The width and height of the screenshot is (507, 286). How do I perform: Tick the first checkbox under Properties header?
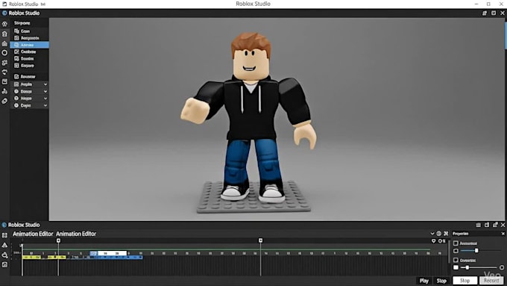pyautogui.click(x=456, y=243)
